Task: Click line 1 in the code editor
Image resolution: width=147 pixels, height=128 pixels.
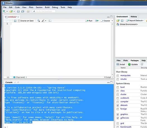Action: (x=61, y=24)
